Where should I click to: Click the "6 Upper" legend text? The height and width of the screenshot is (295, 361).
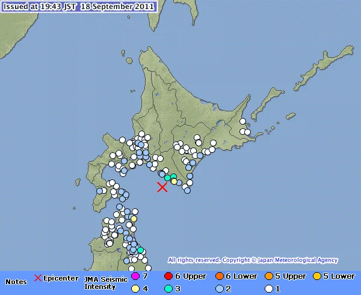[x=191, y=276]
